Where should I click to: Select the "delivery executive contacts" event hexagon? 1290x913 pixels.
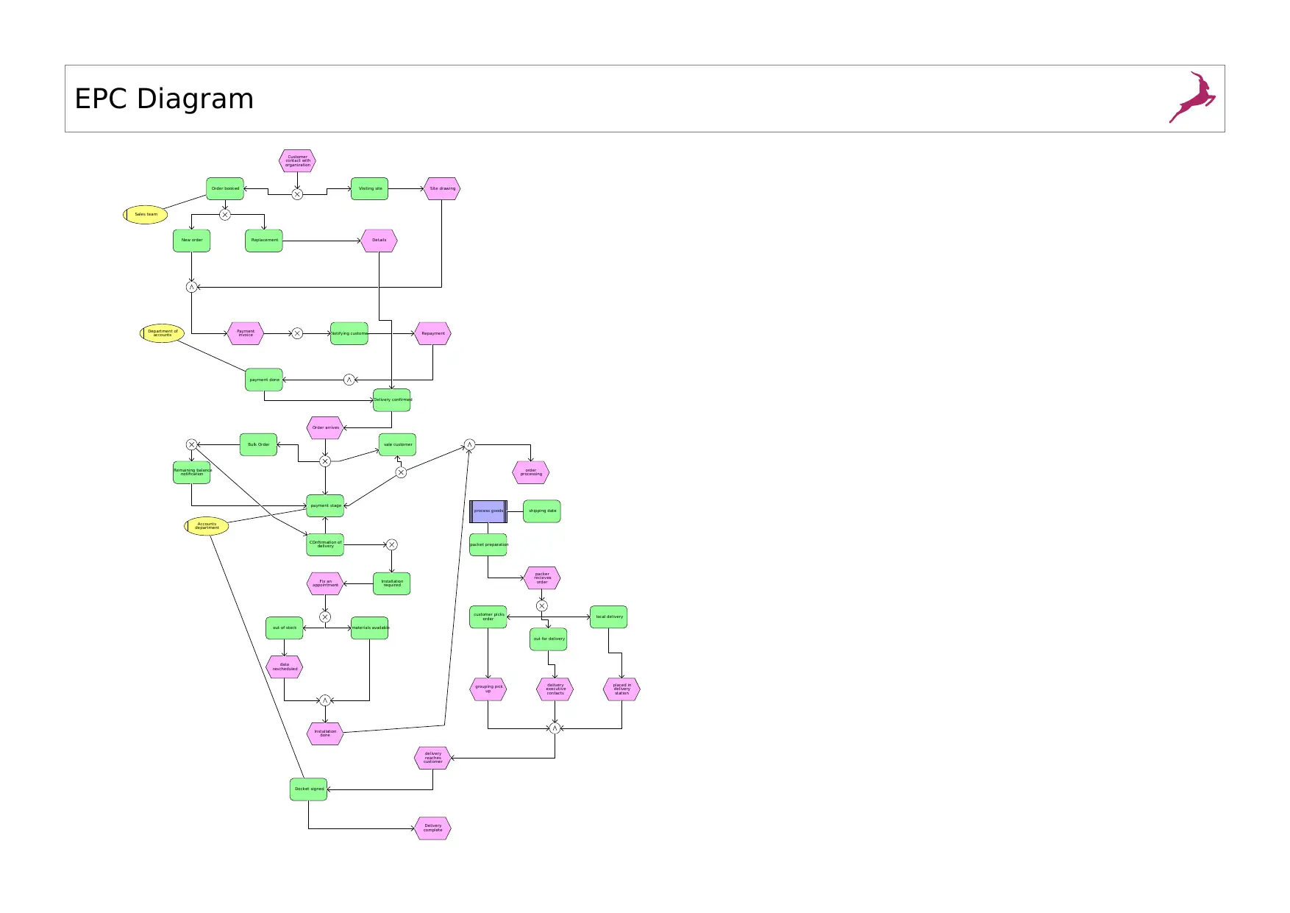pos(555,689)
